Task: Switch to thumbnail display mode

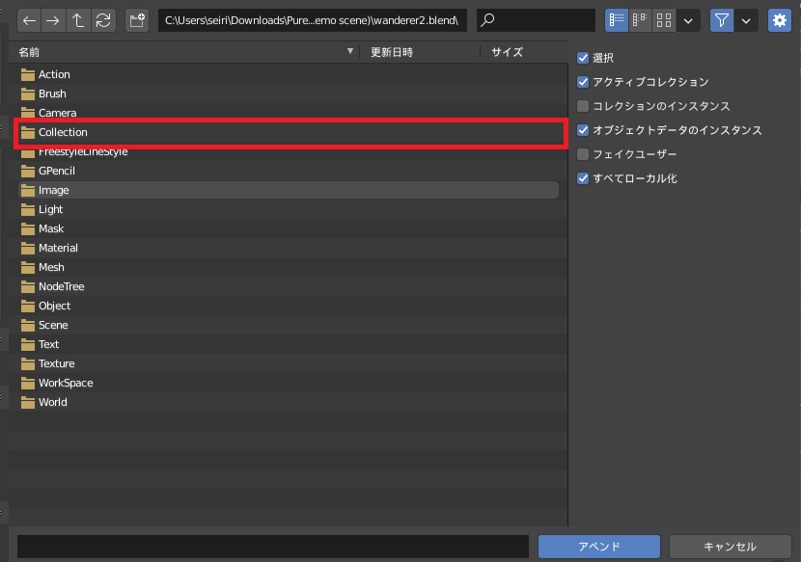Action: 663,19
